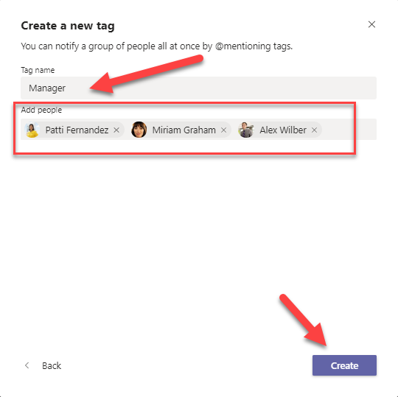Click the left chevron beside Back
This screenshot has width=398, height=397.
pyautogui.click(x=27, y=365)
